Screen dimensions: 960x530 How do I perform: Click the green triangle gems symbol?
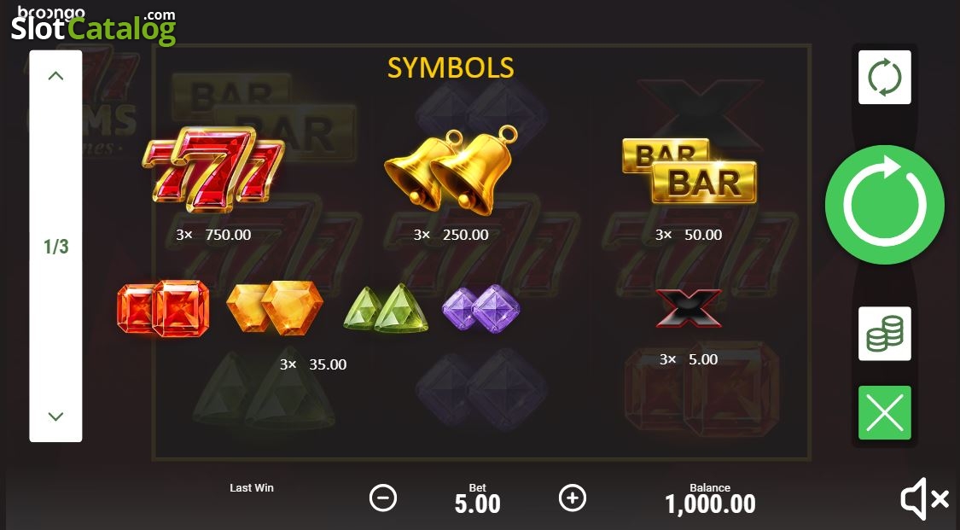[x=386, y=308]
